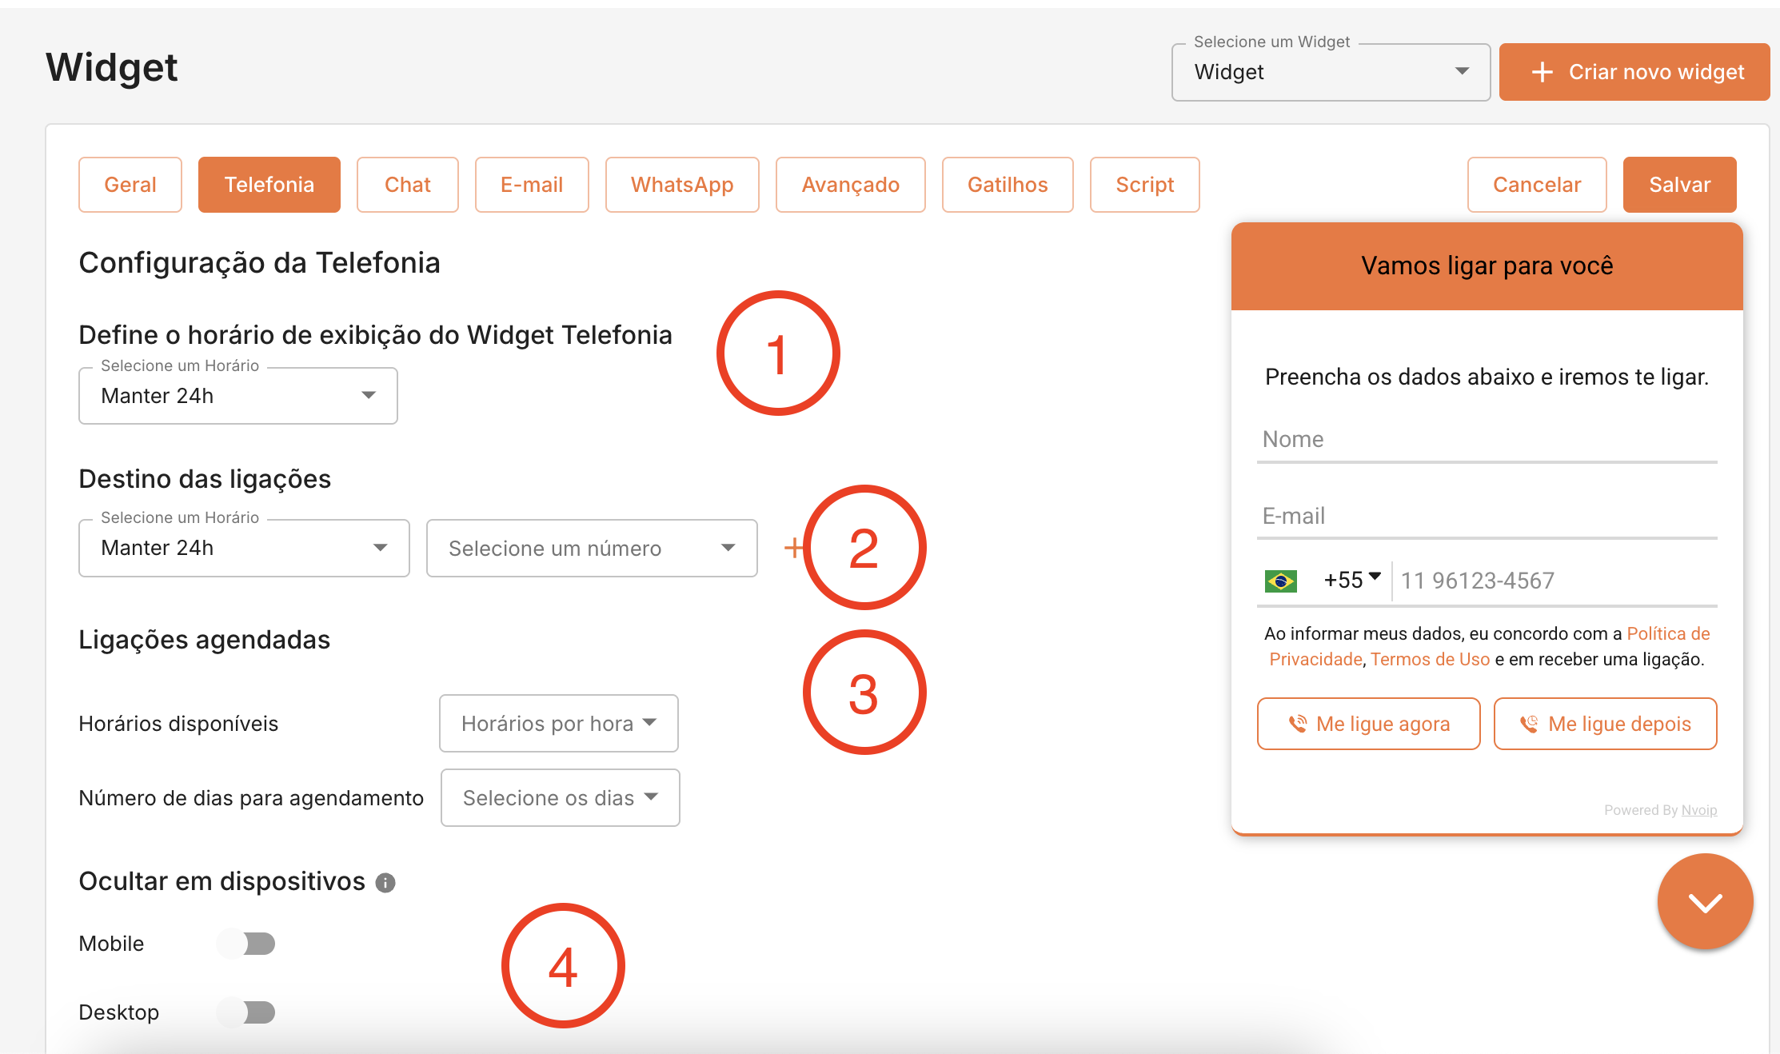
Task: Click phone icon in Me ligue agora
Action: 1297,724
